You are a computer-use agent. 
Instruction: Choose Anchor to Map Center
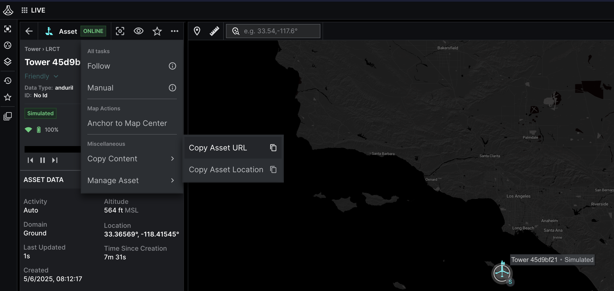[x=127, y=123]
